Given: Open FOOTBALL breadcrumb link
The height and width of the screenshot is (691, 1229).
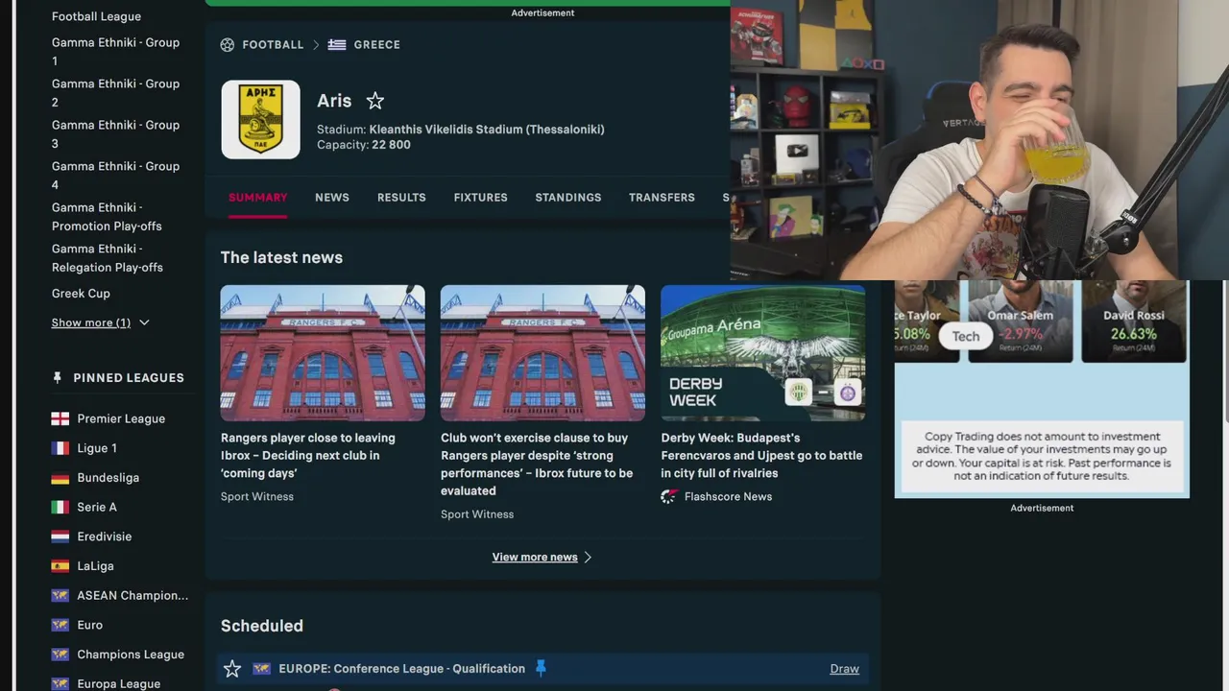Looking at the screenshot, I should point(273,44).
